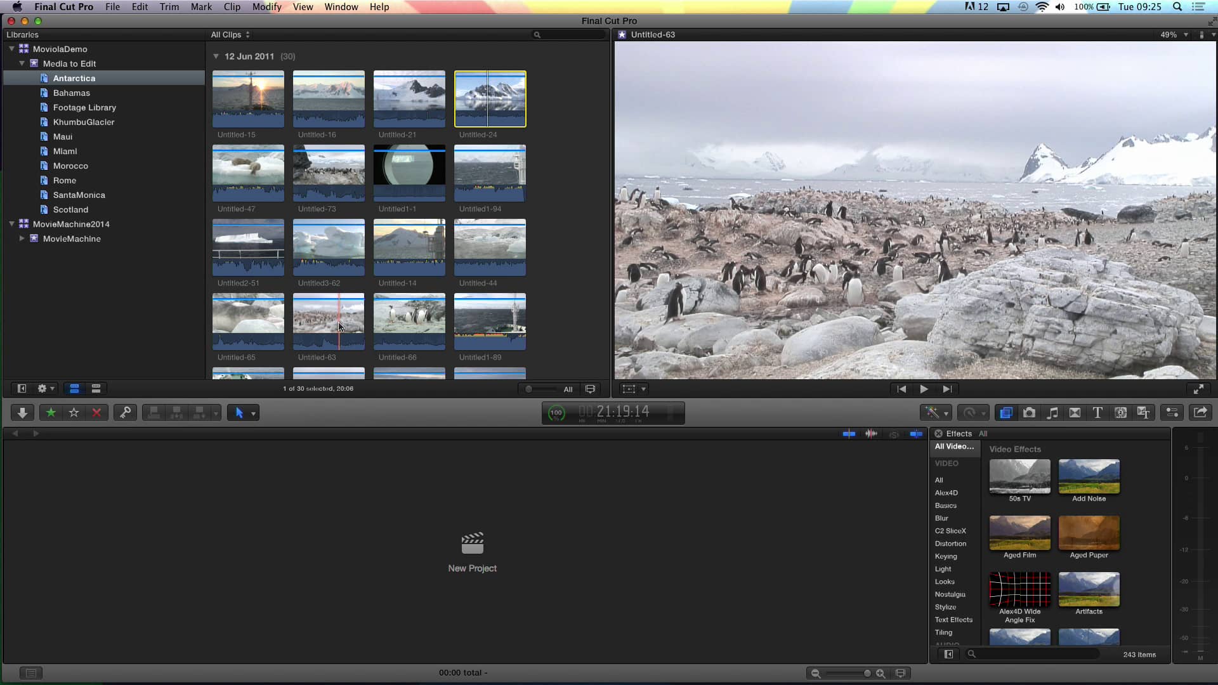Expand the MovieMachine library
Viewport: 1218px width, 685px height.
[21, 239]
